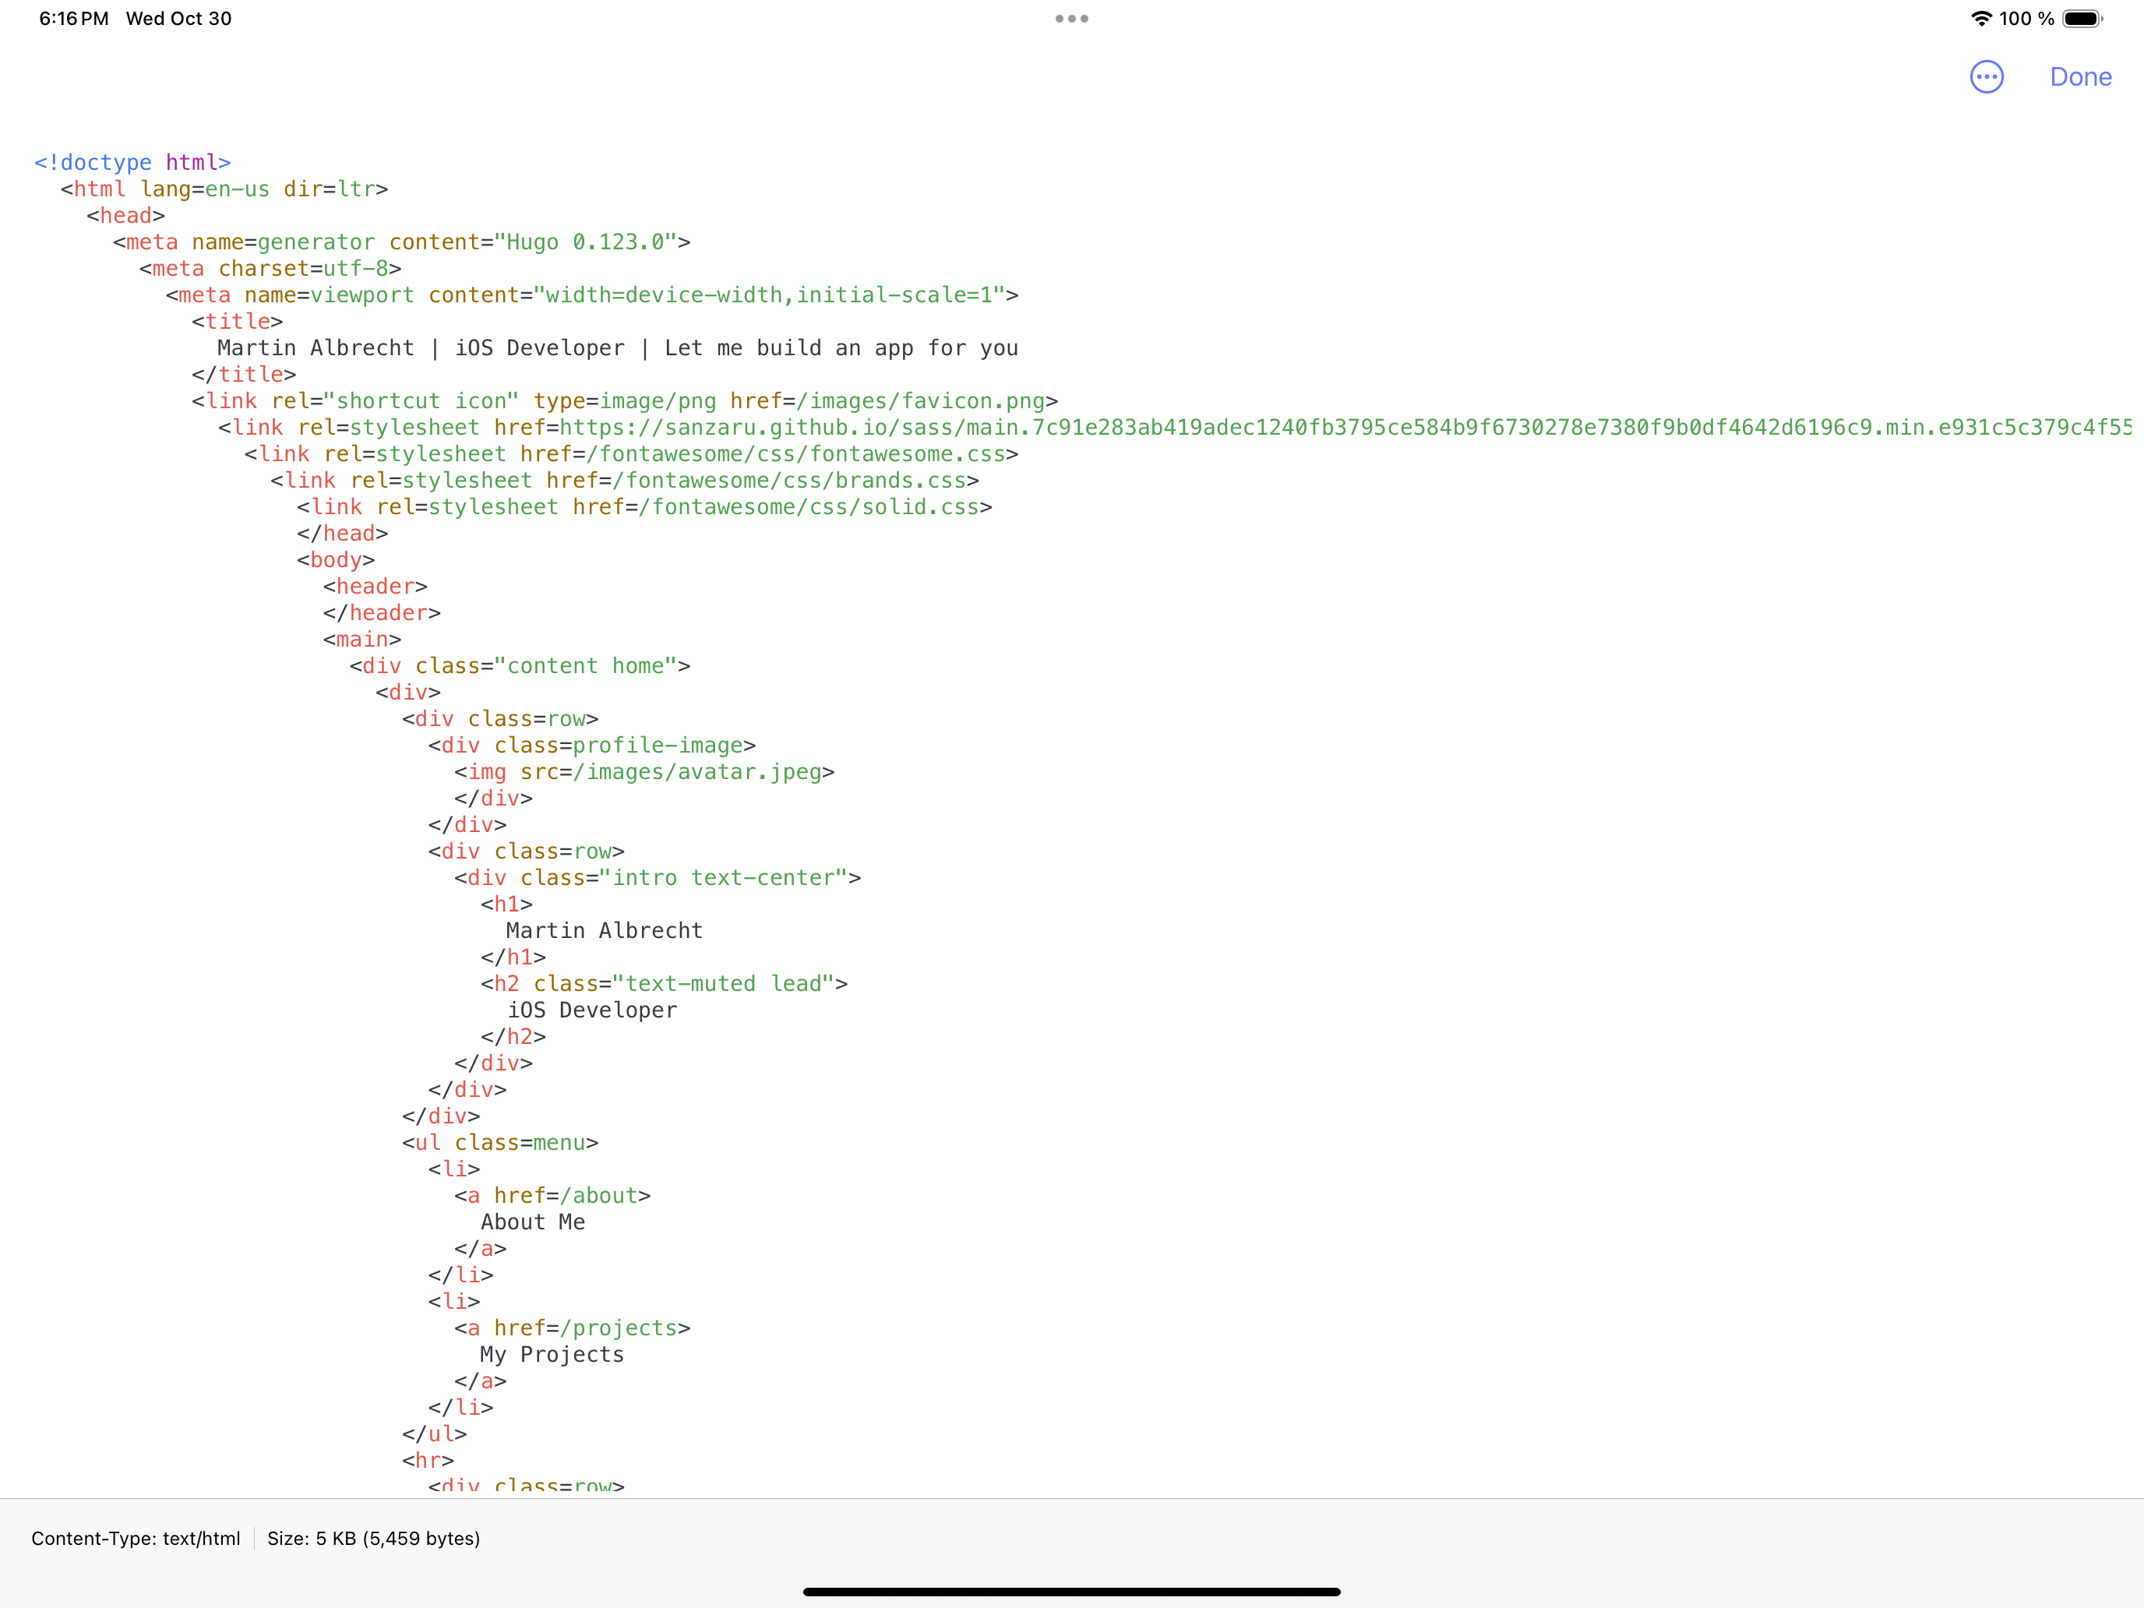Click the closing '</head>' tag
Viewport: 2144px width, 1608px height.
(342, 533)
